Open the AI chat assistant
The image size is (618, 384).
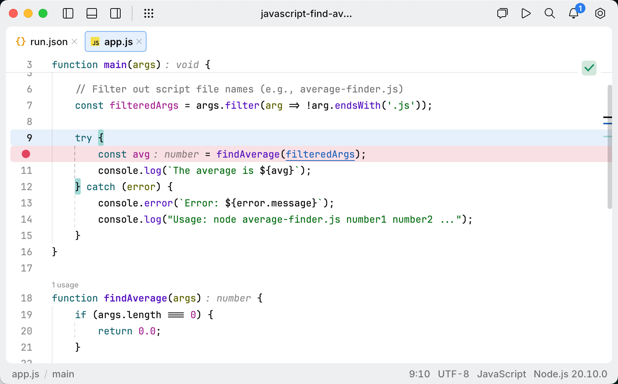(x=502, y=13)
